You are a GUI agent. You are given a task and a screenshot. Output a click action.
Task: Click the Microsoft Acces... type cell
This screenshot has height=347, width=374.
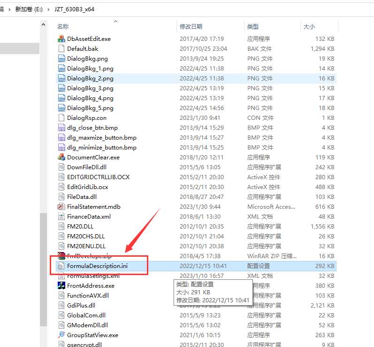(271, 207)
